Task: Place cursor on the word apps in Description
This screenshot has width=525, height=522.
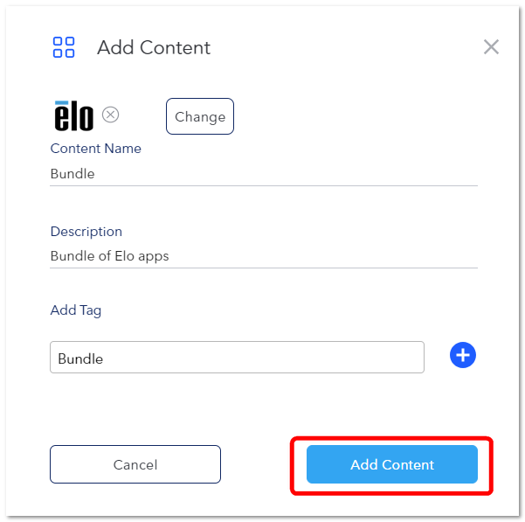Action: [154, 257]
